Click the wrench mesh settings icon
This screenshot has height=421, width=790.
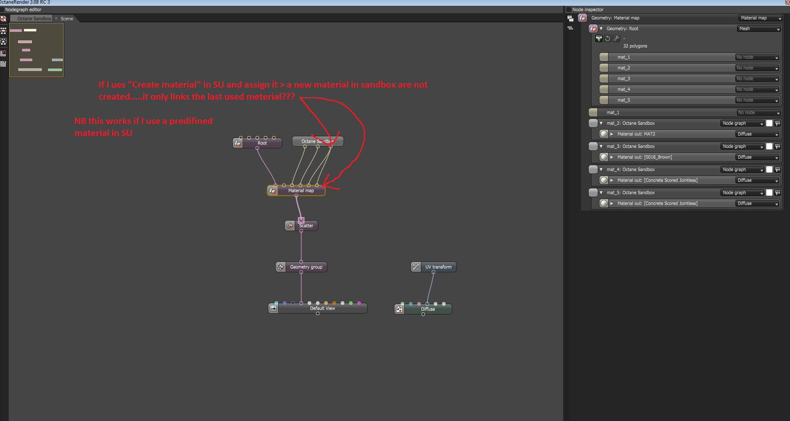[616, 38]
